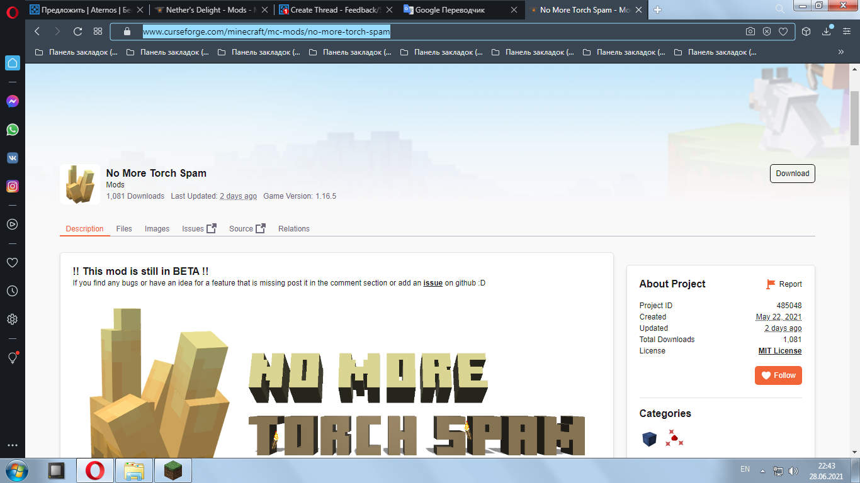Screen dimensions: 860x483
Task: Open the sidebar heart bookmarks icon
Action: tap(12, 262)
